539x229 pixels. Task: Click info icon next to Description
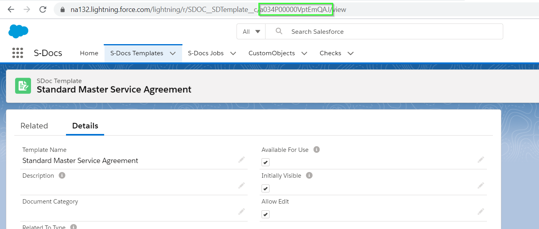pyautogui.click(x=62, y=175)
